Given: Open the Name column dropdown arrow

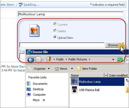Looking at the screenshot, I should pyautogui.click(x=106, y=75).
